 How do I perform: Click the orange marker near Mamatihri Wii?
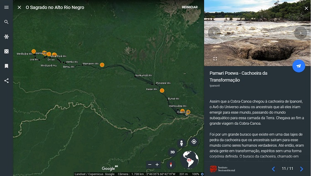pyautogui.click(x=102, y=64)
